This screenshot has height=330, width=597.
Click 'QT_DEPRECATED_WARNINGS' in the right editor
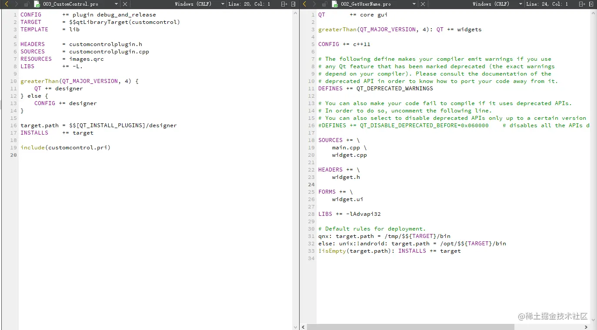pos(395,89)
